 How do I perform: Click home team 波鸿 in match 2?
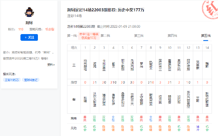click(x=95, y=65)
